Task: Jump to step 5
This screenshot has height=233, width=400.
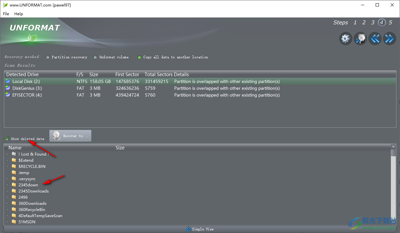Action: tap(391, 22)
